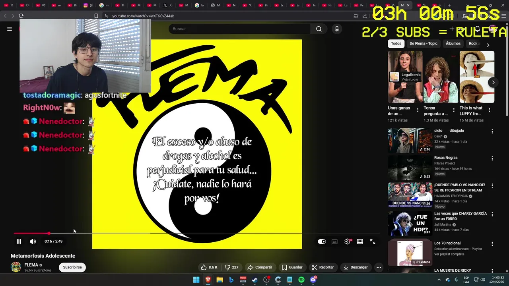Open player settings gear
The image size is (509, 286).
point(347,241)
